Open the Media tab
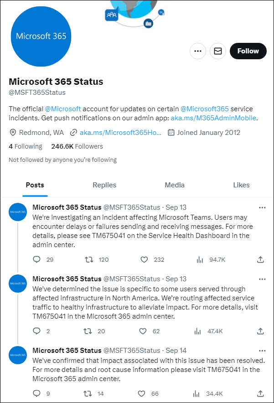The image size is (274, 403). click(175, 185)
